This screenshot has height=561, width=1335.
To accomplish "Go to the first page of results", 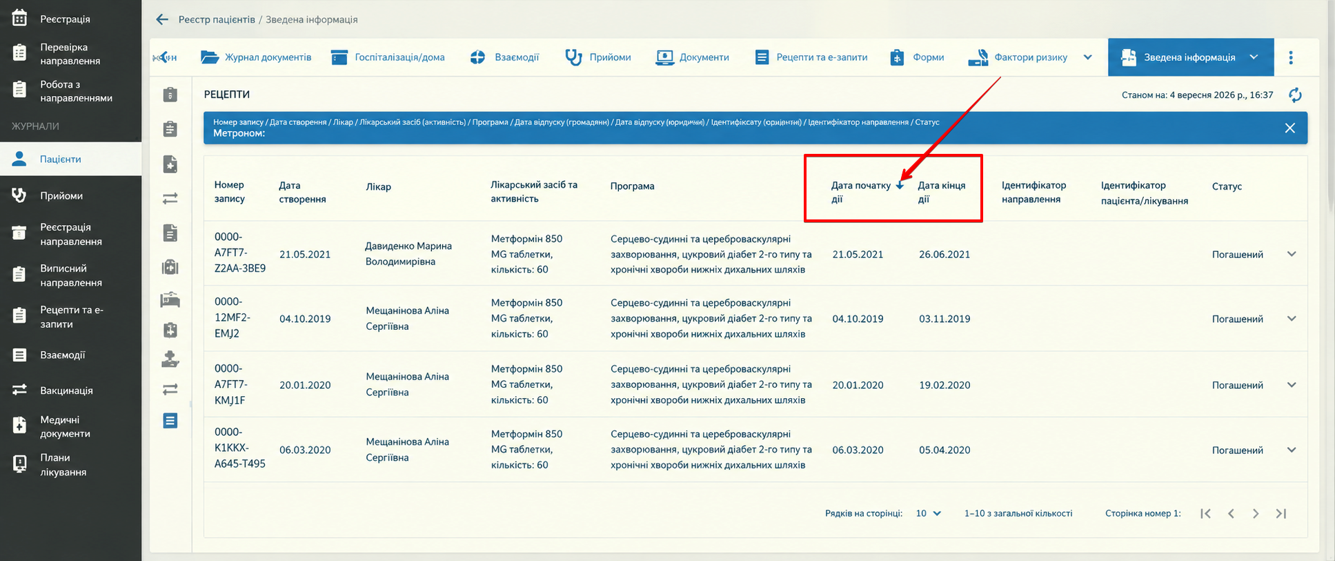I will [1205, 513].
